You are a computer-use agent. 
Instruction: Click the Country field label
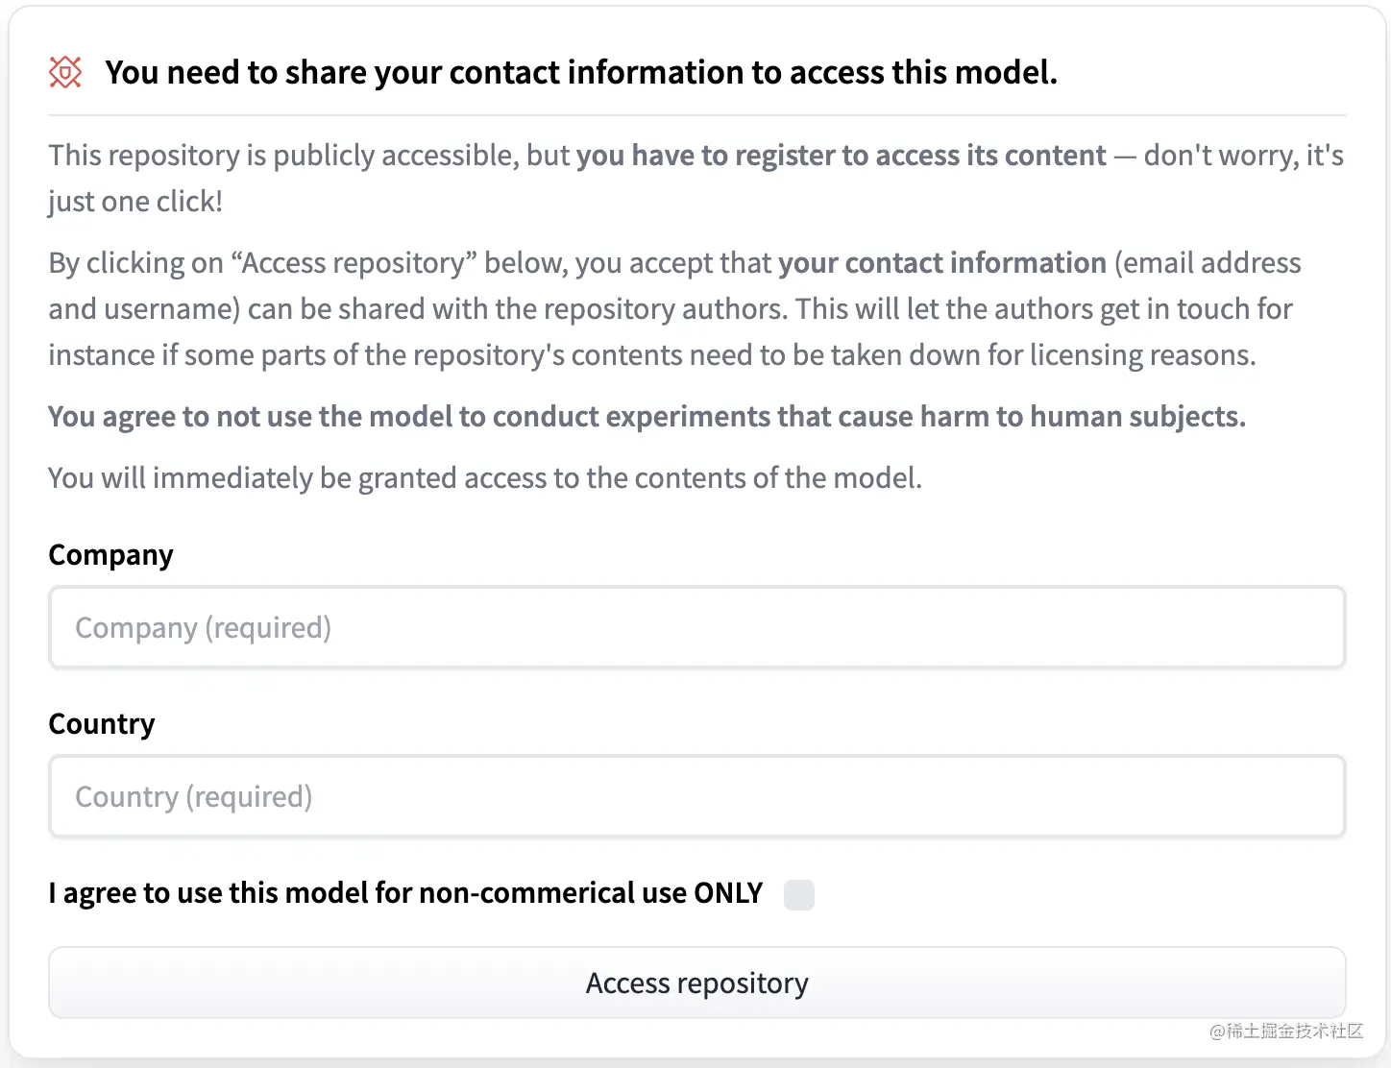[x=101, y=724]
